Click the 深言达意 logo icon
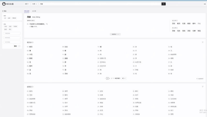Viewport: 207px width, 117px height. 4,4
